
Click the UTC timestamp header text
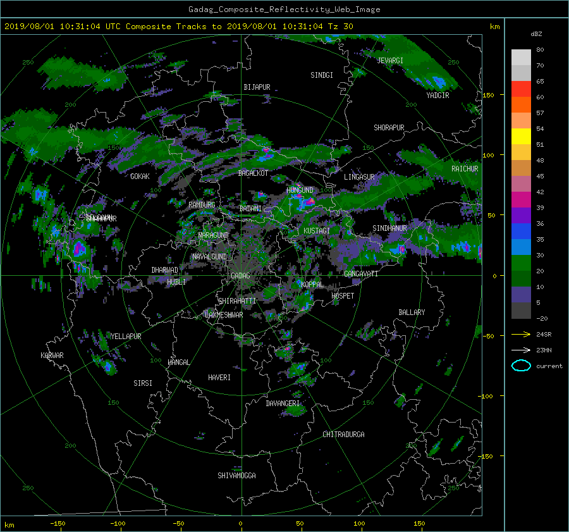pos(178,26)
